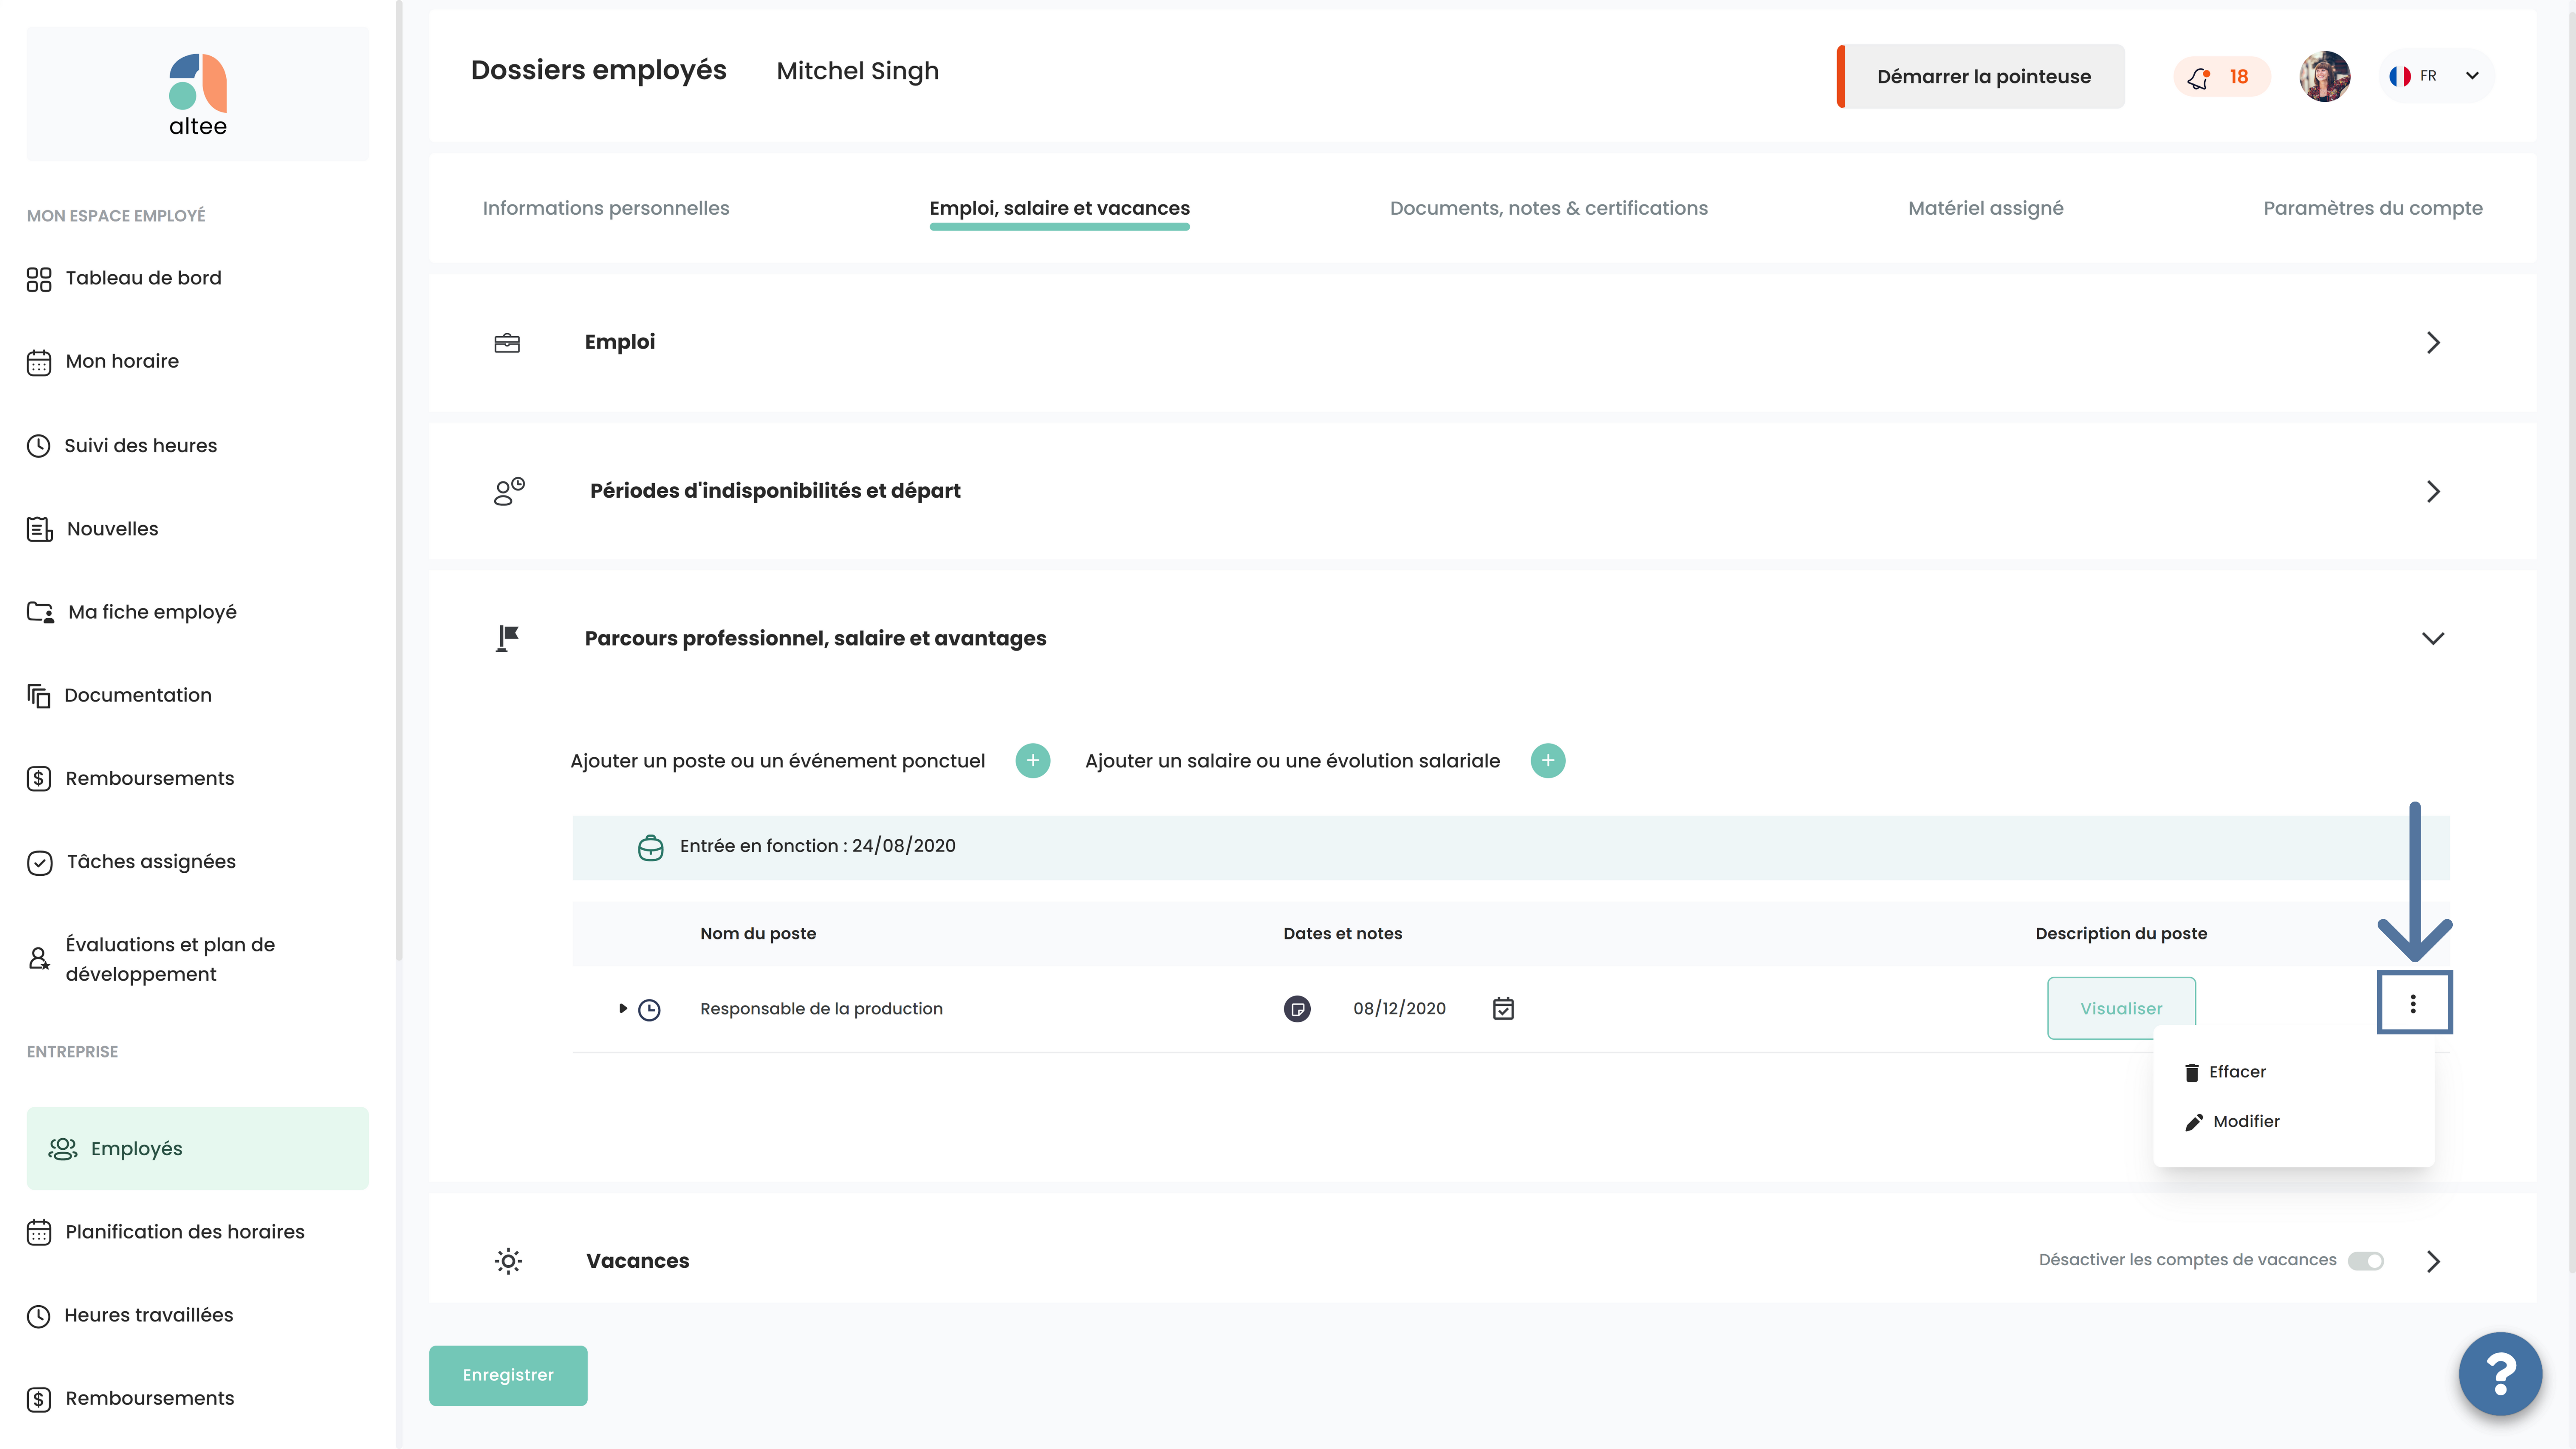Click the Mitchel Singh employee name
Image resolution: width=2576 pixels, height=1449 pixels.
tap(857, 71)
